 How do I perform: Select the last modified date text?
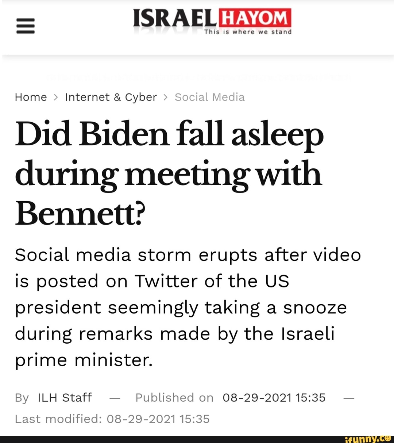(112, 419)
